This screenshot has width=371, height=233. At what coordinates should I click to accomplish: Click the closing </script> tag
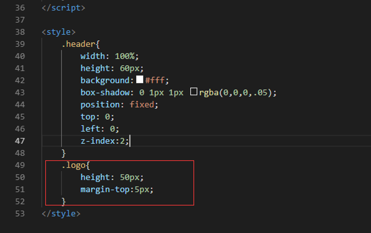(x=64, y=8)
